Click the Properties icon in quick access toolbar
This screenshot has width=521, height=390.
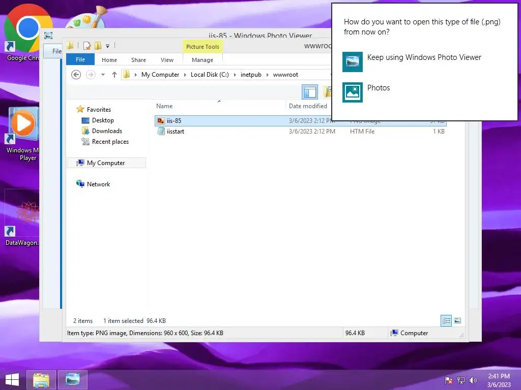(87, 46)
